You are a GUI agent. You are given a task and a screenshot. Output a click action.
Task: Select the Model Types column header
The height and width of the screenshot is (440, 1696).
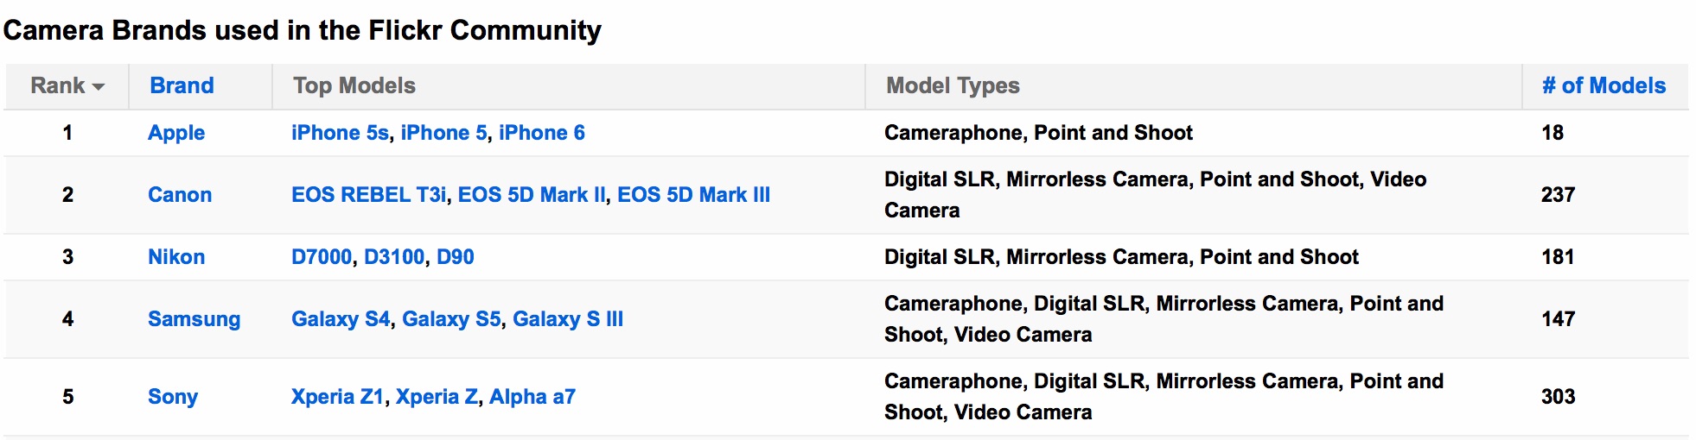pos(953,85)
